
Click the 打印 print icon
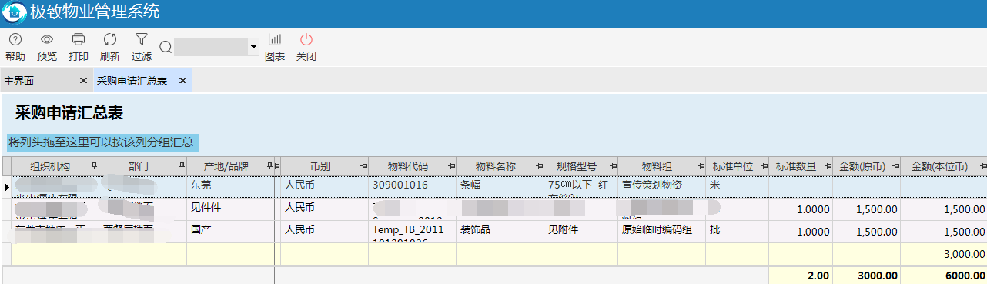click(x=79, y=39)
